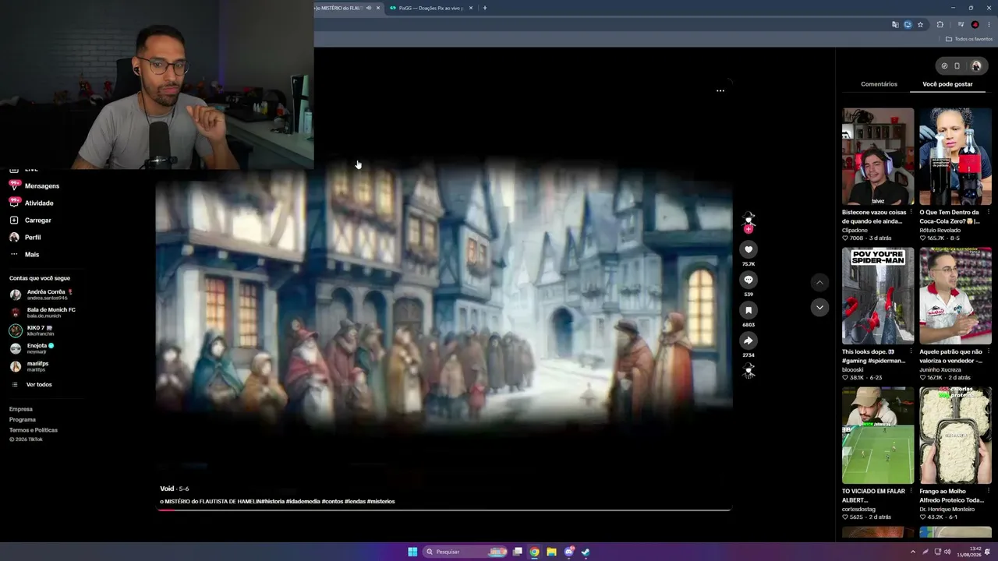Open the Atividade notifications icon
This screenshot has height=561, width=998.
pos(14,203)
